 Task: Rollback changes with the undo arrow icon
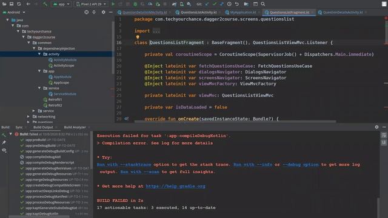click(236, 4)
